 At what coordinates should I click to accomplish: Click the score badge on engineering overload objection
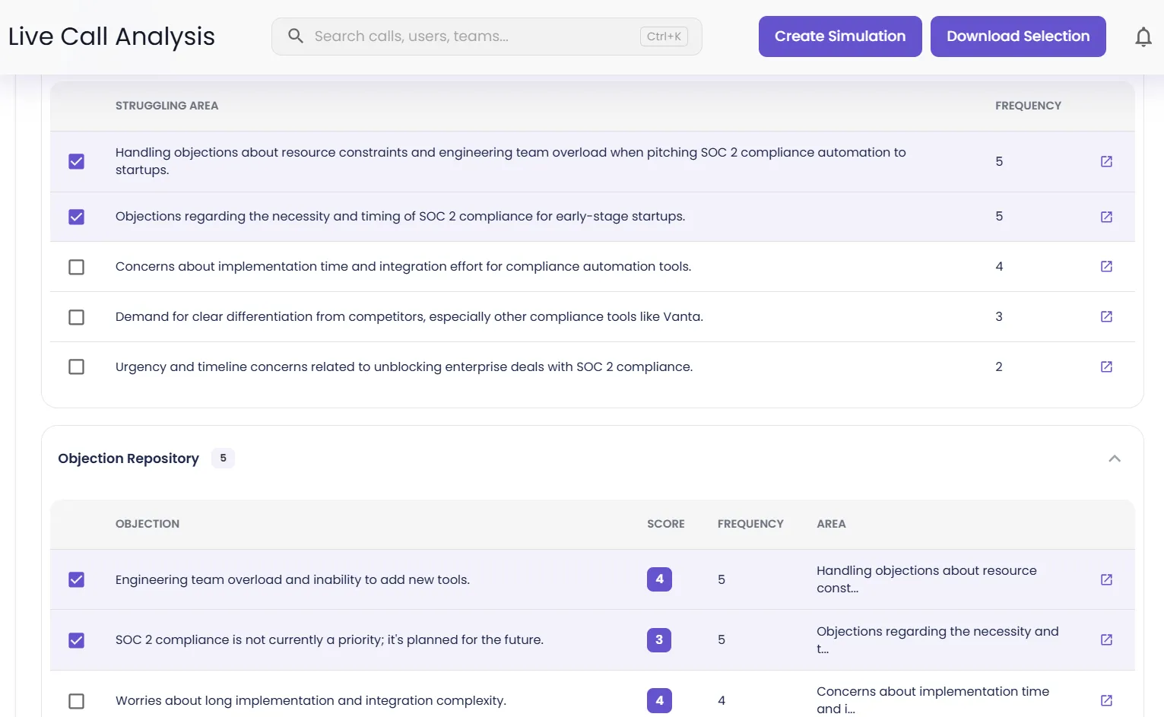pyautogui.click(x=659, y=579)
